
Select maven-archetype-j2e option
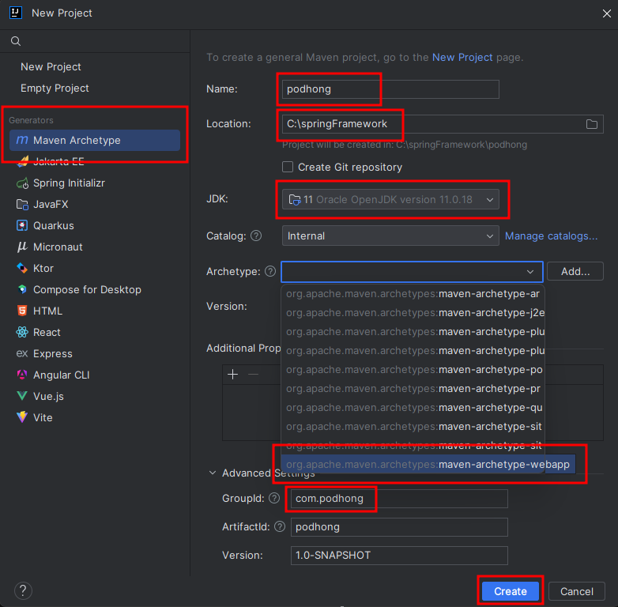click(413, 312)
